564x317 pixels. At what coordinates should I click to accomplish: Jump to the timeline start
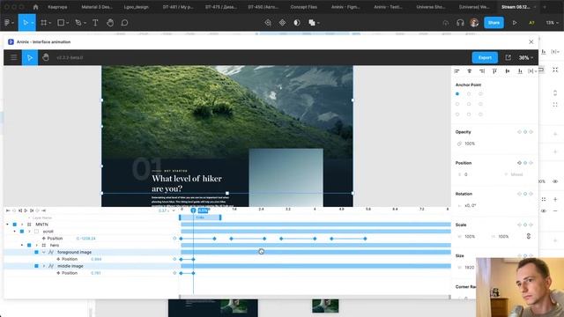coord(8,210)
